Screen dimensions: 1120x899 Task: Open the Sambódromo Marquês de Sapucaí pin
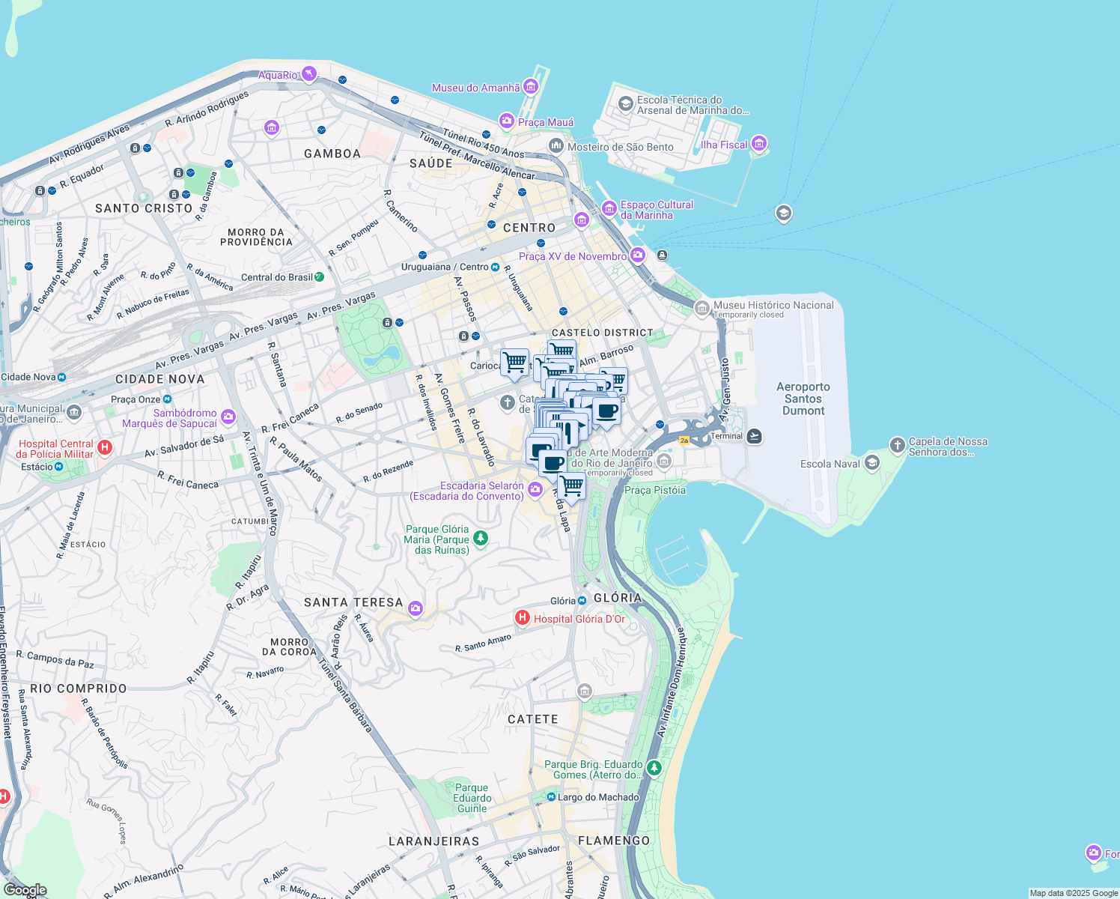pos(228,417)
